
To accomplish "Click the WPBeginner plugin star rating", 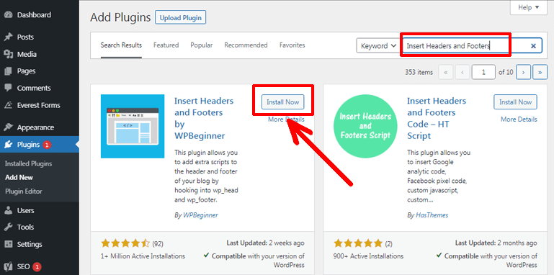I will (x=125, y=243).
